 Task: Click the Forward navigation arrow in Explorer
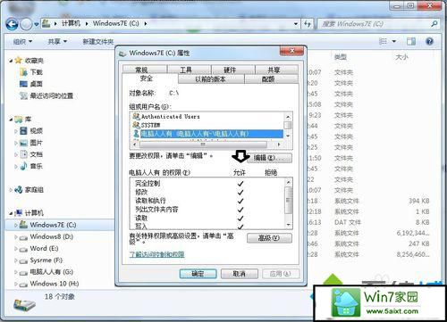pos(26,24)
